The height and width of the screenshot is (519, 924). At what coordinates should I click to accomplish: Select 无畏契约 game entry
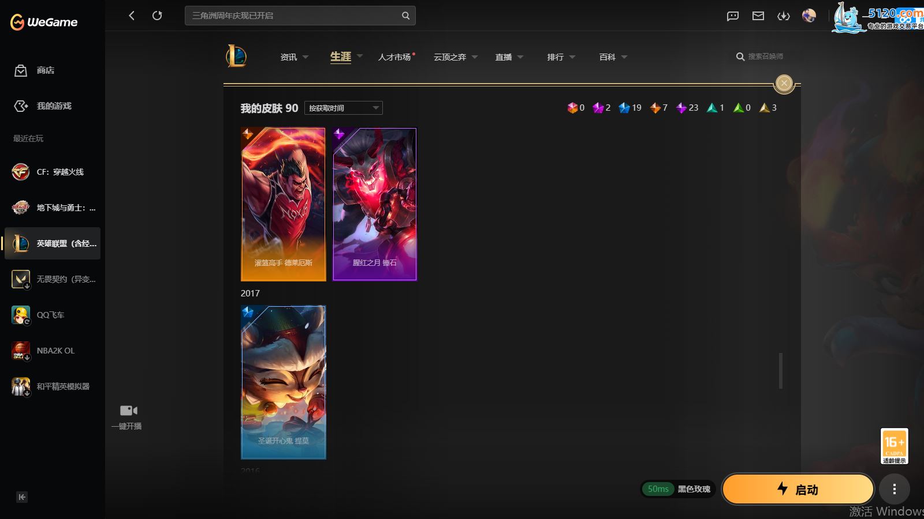point(53,279)
